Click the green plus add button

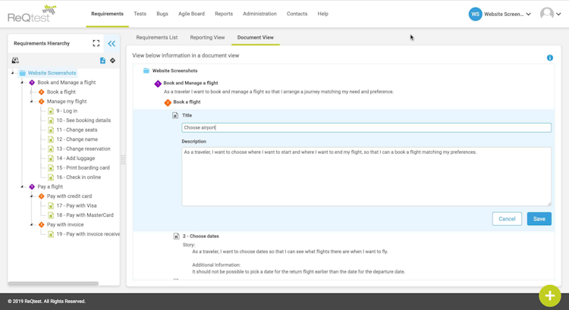(550, 295)
